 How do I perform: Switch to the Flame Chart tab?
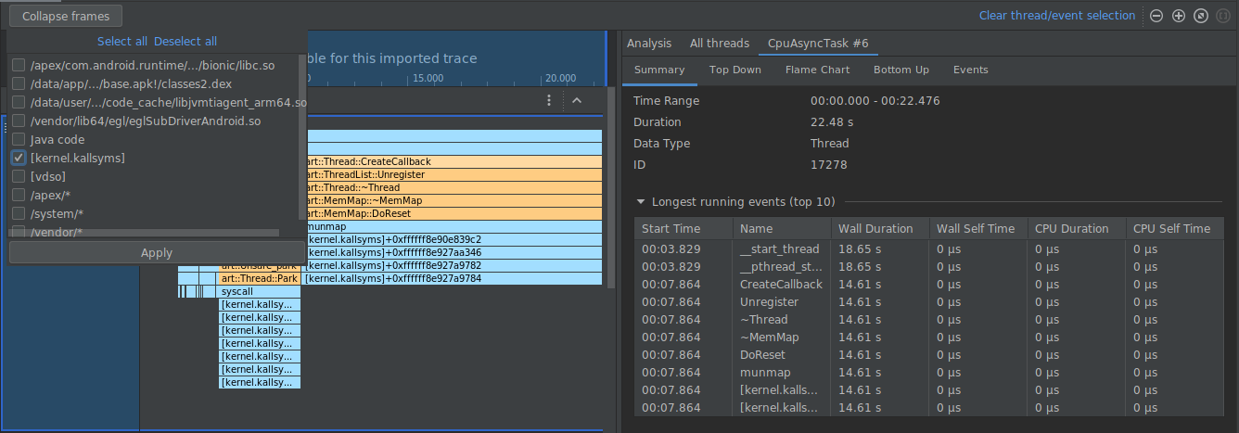[817, 70]
